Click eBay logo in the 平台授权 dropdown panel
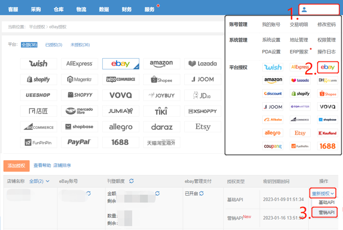This screenshot has width=343, height=230. point(327,67)
